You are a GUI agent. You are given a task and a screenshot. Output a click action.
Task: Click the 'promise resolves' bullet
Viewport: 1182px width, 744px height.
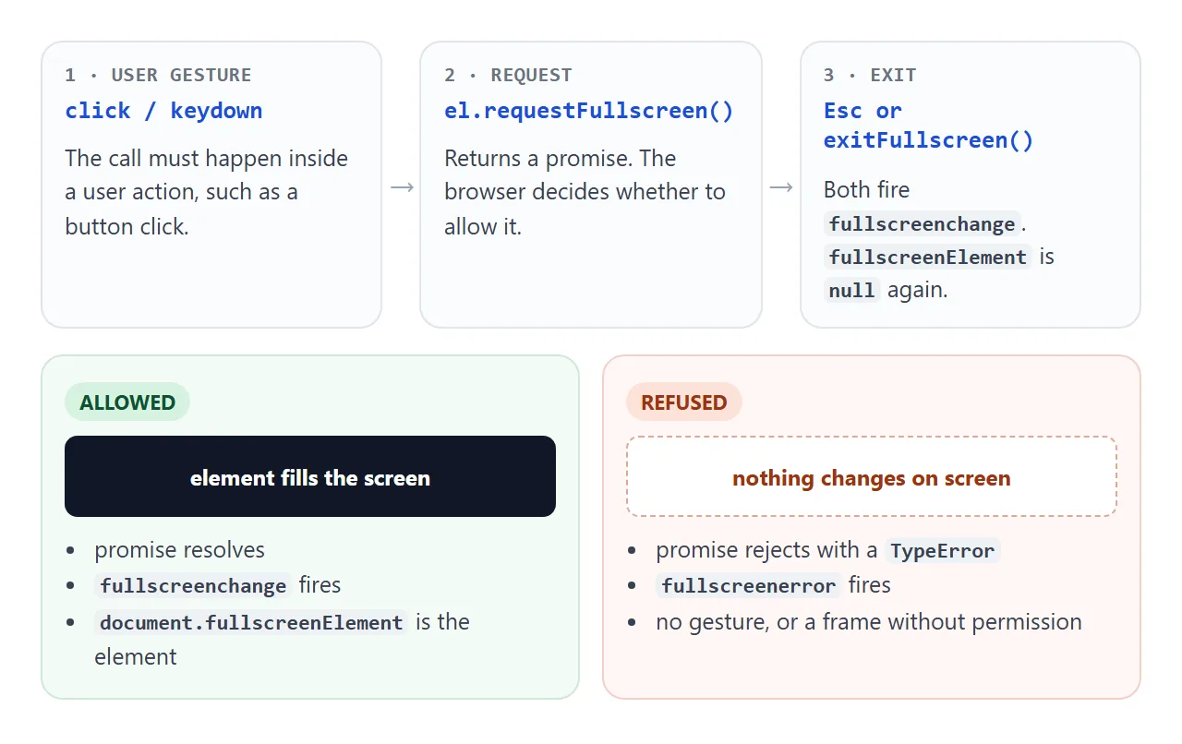pyautogui.click(x=179, y=550)
